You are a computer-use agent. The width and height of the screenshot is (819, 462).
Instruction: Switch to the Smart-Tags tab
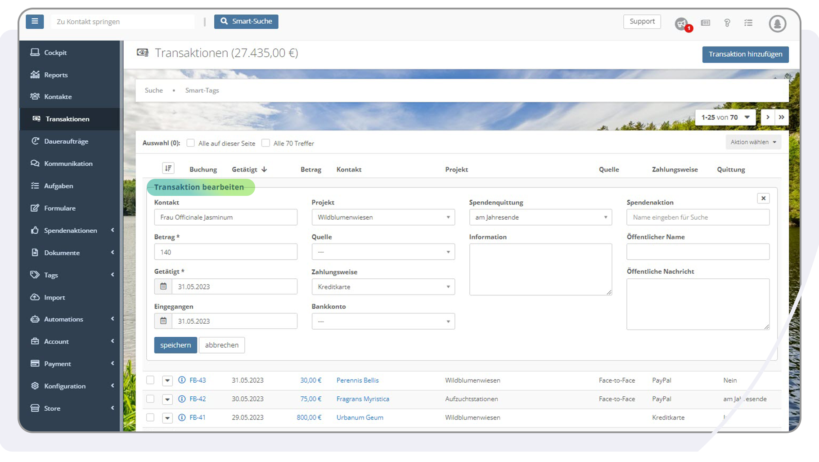click(202, 91)
